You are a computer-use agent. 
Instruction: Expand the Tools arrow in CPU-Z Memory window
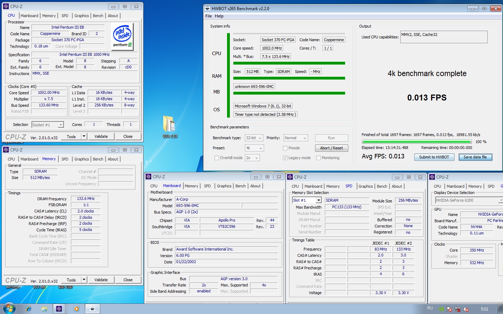pyautogui.click(x=84, y=280)
